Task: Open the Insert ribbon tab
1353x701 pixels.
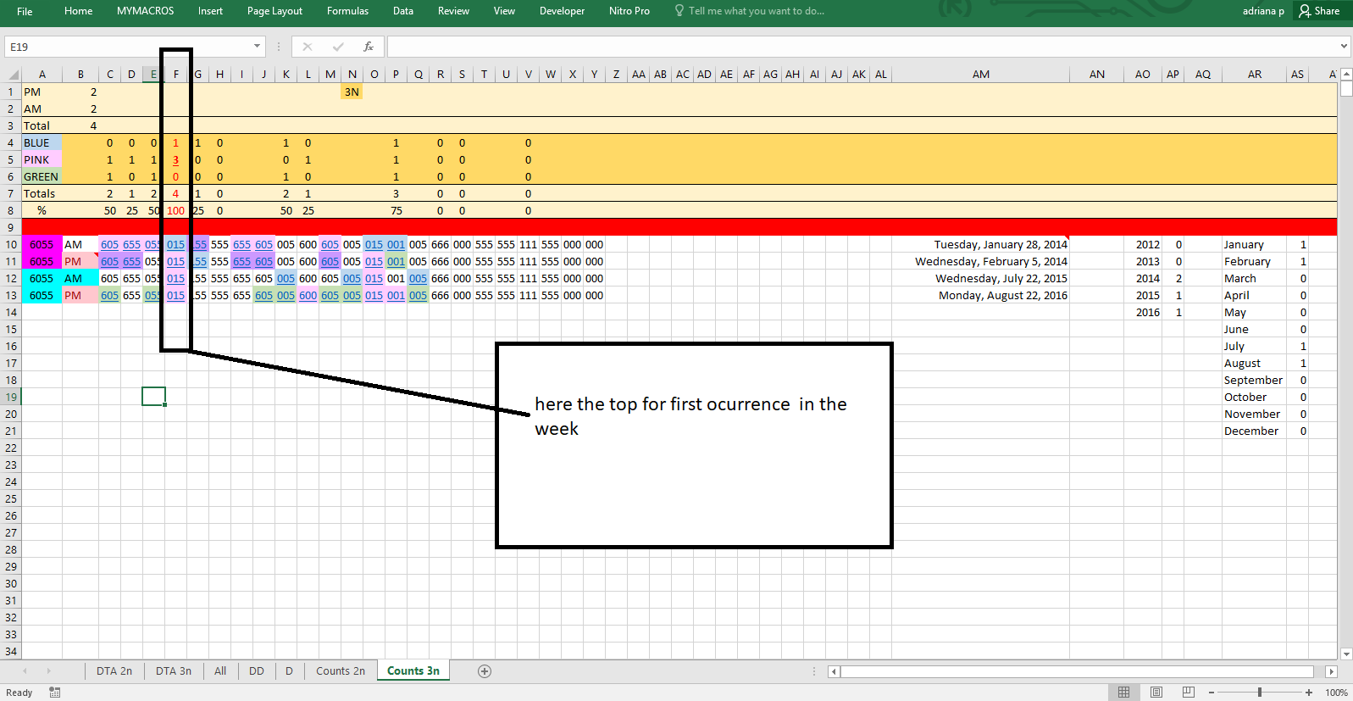Action: point(210,11)
